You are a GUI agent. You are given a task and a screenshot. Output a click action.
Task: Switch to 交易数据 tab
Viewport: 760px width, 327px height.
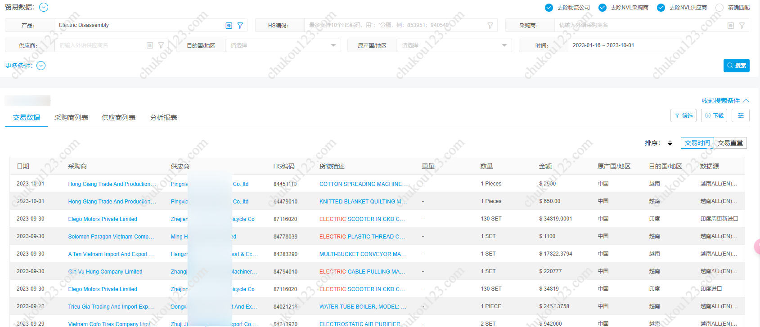[26, 118]
